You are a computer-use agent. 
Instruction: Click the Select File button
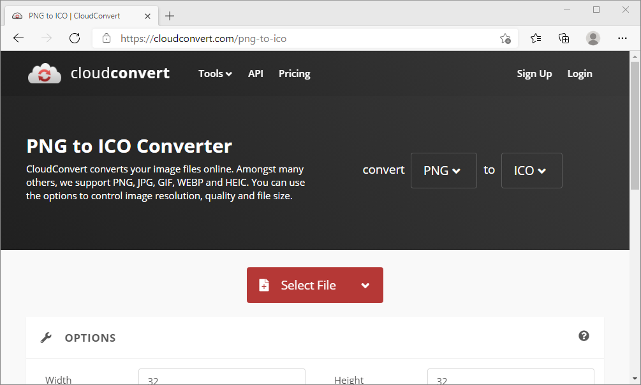tap(315, 285)
